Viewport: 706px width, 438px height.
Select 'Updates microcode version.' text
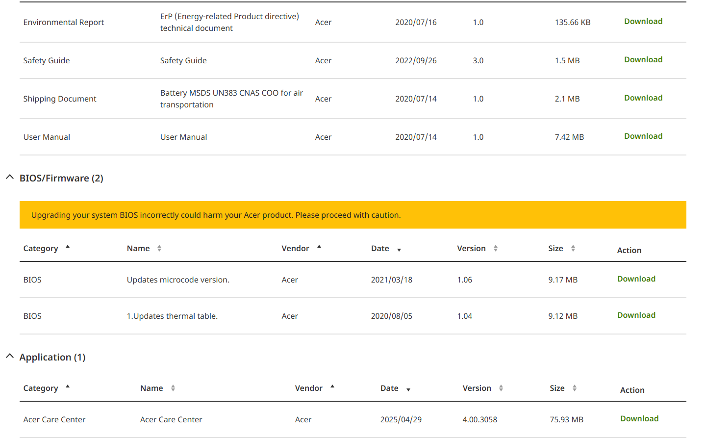(178, 280)
